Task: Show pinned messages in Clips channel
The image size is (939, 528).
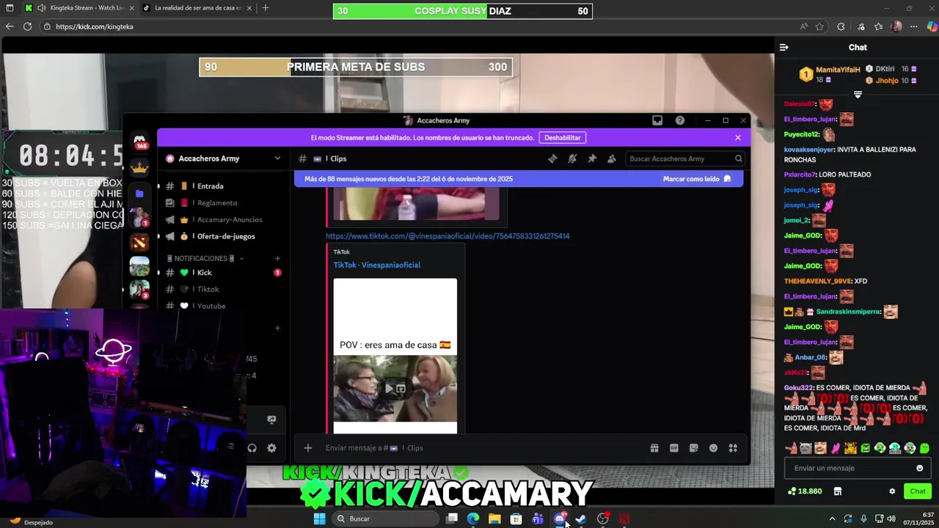Action: (x=592, y=158)
